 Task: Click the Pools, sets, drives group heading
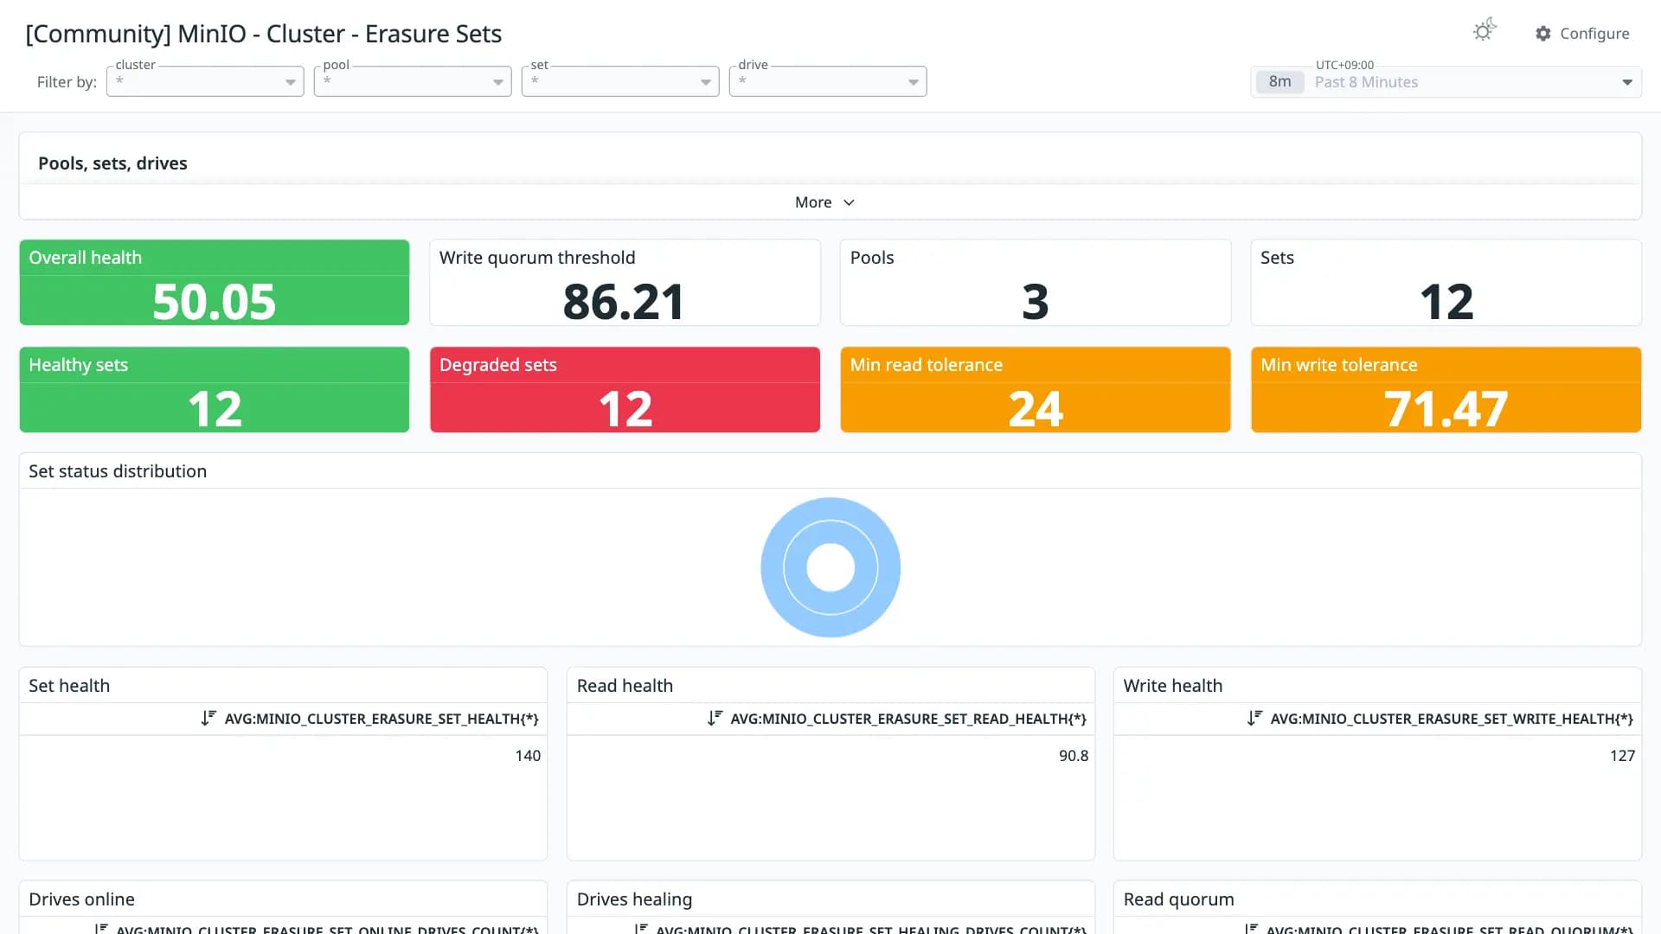pyautogui.click(x=112, y=163)
